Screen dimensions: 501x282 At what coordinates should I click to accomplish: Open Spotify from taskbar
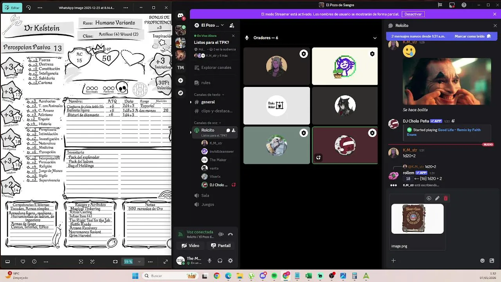pyautogui.click(x=274, y=276)
